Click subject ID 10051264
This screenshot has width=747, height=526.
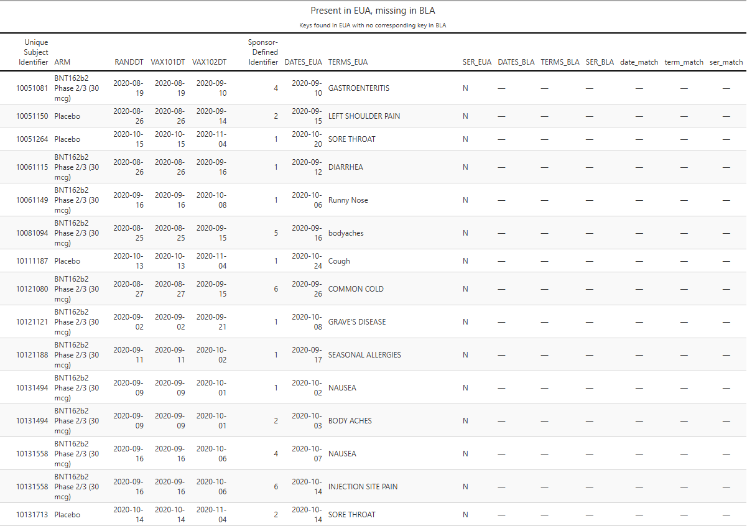pyautogui.click(x=32, y=139)
